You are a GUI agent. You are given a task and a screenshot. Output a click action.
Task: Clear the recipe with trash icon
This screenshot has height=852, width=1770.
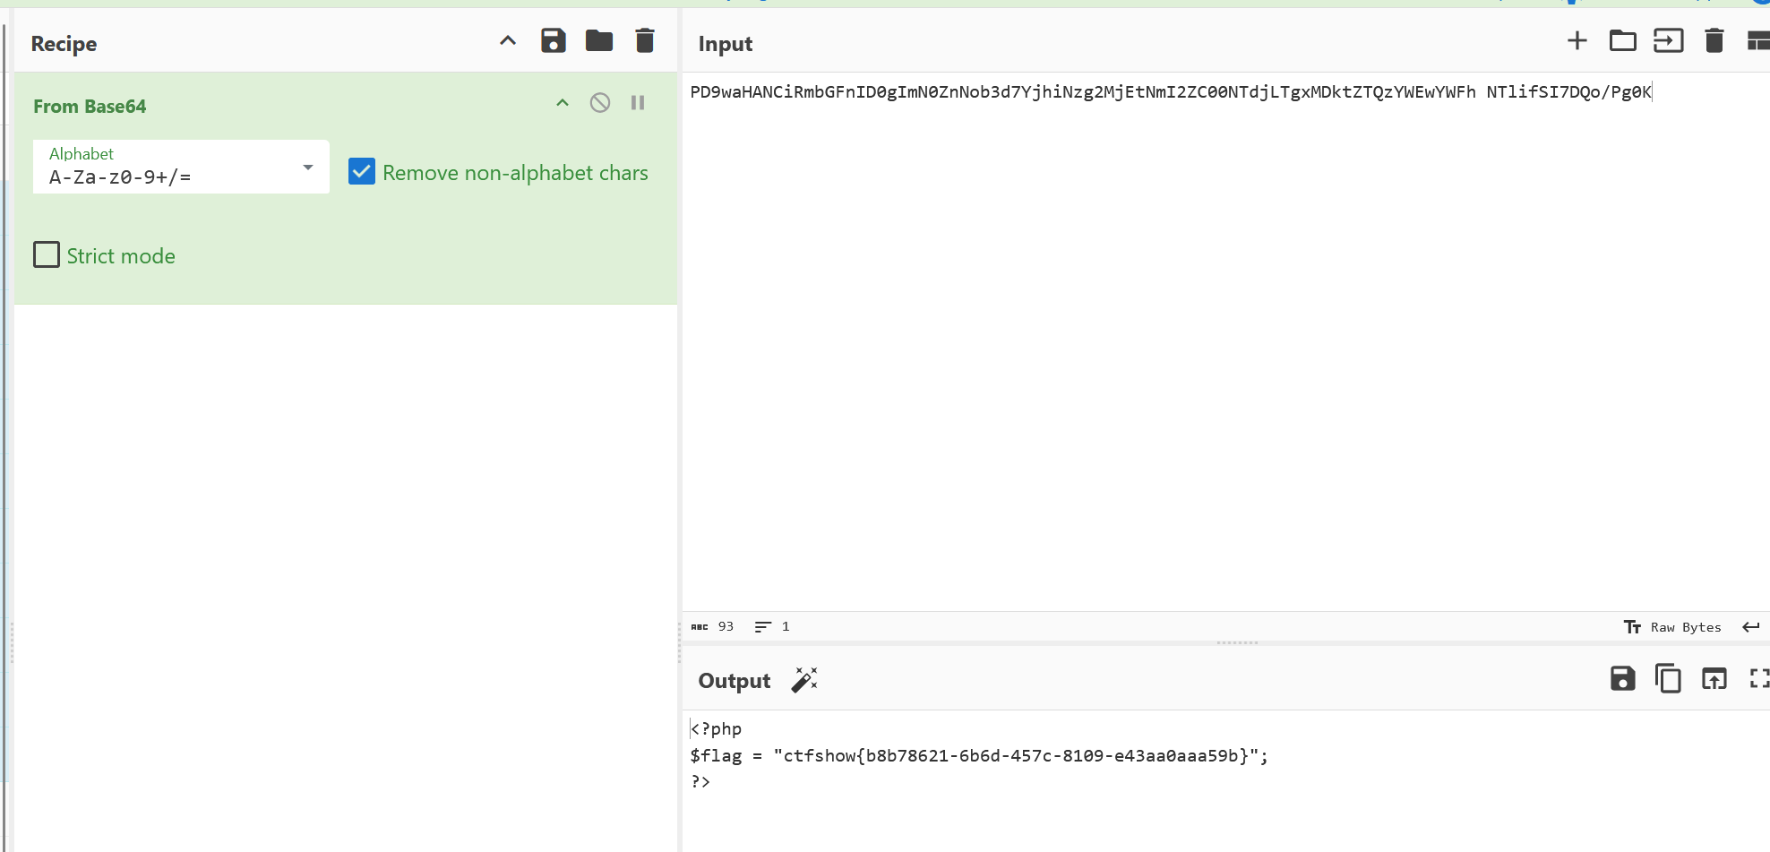[645, 40]
